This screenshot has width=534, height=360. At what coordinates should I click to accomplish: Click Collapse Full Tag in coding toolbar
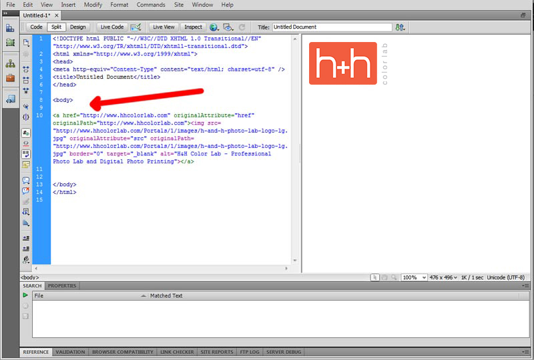(26, 69)
